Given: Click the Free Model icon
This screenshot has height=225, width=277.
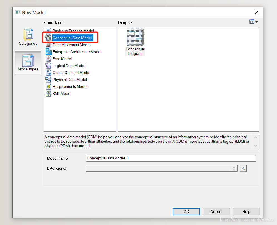Looking at the screenshot, I should pos(49,59).
